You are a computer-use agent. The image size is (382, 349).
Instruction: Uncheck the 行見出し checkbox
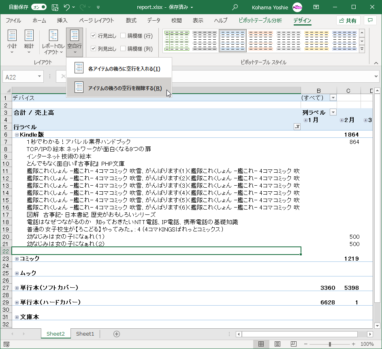click(x=93, y=36)
